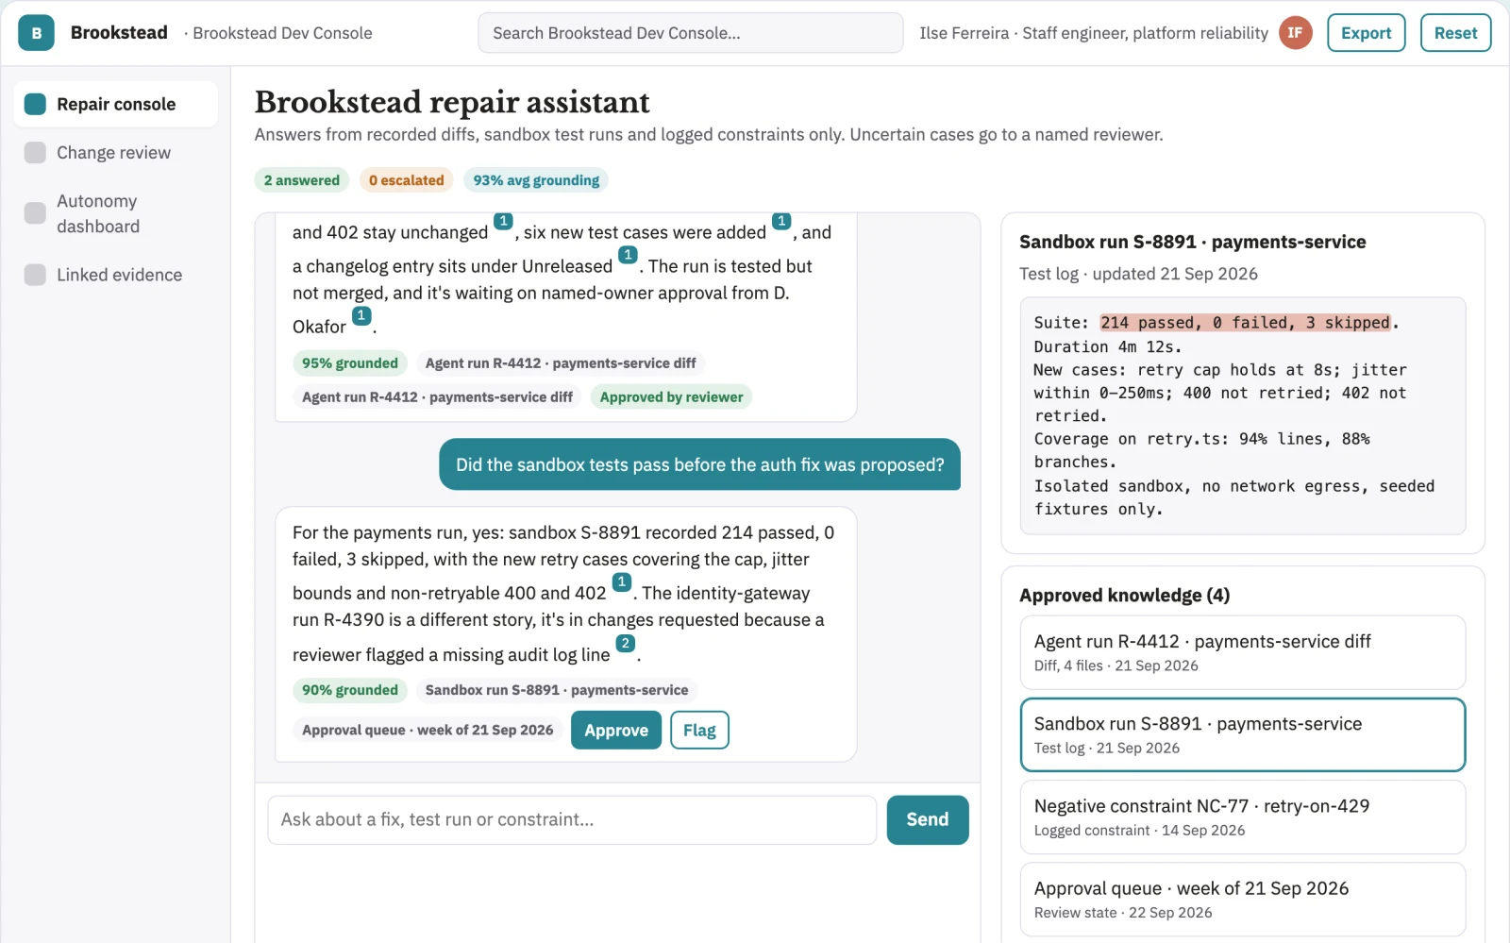The width and height of the screenshot is (1510, 943).
Task: Focus the Search Brookstead Dev Console field
Action: pos(691,33)
